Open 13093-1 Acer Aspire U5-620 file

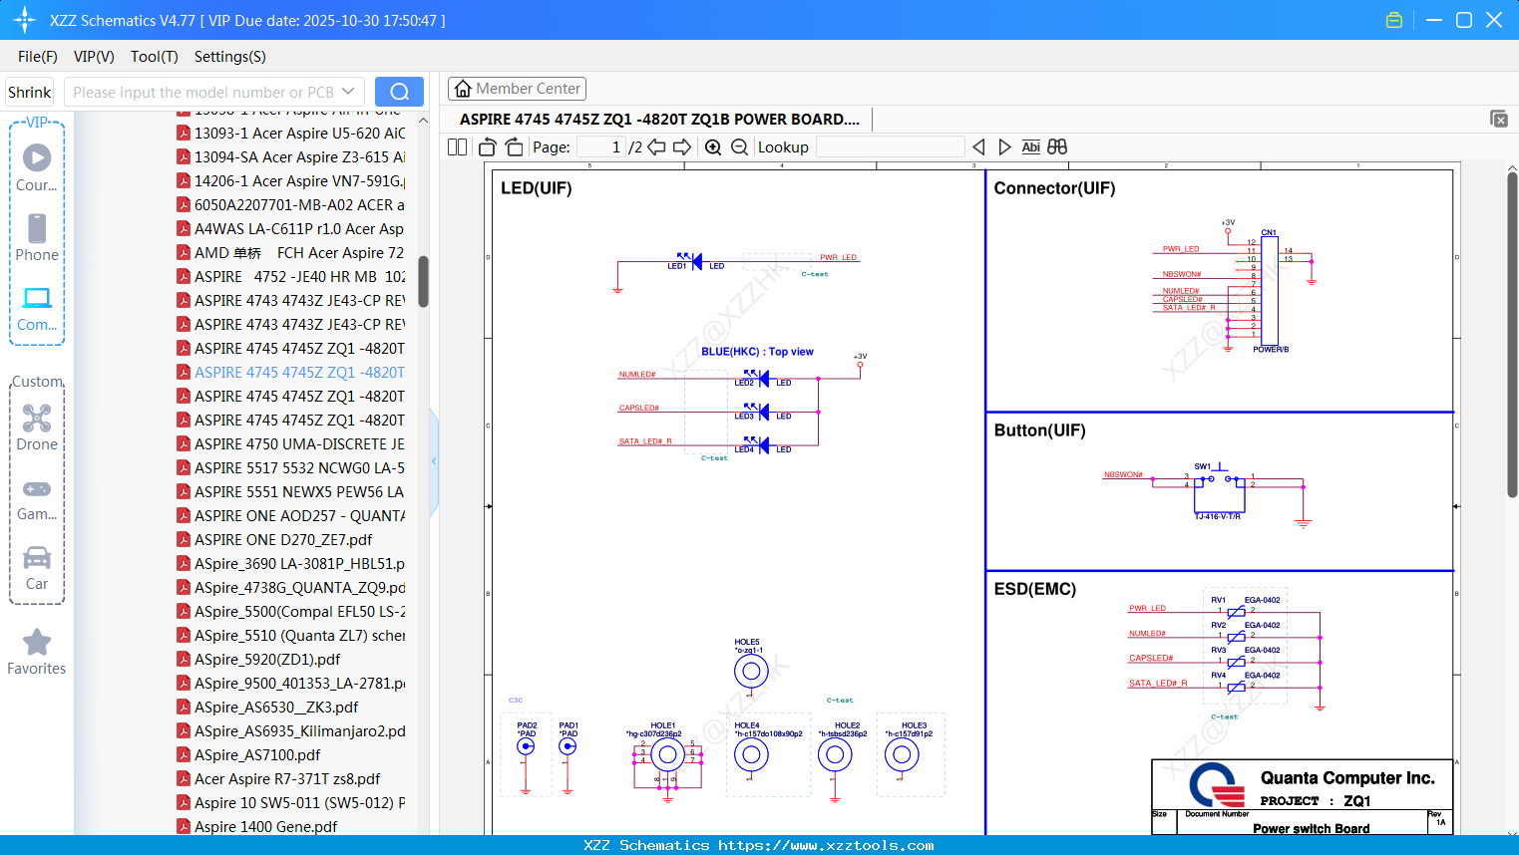[291, 134]
